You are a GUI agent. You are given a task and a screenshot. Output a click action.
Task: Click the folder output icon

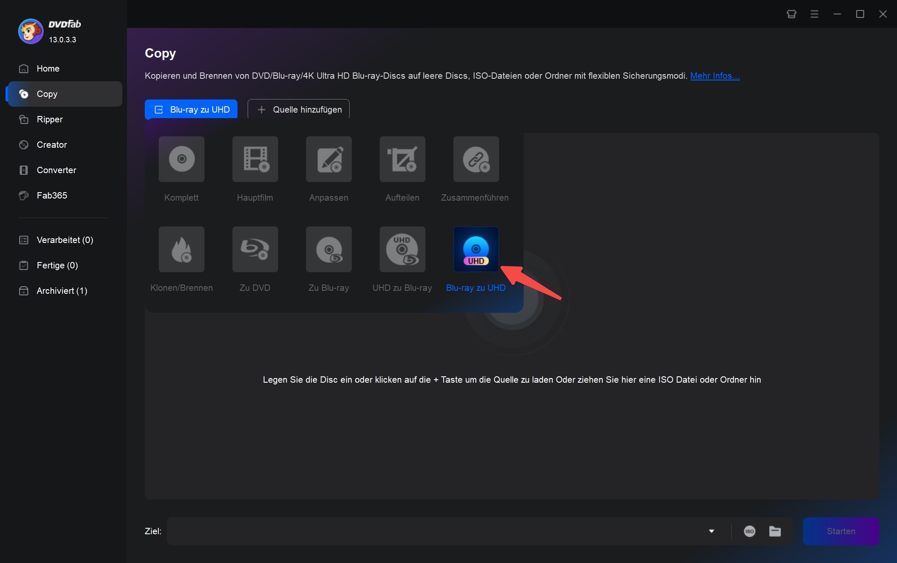click(x=775, y=531)
